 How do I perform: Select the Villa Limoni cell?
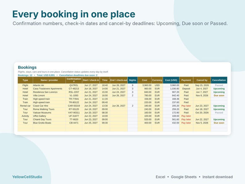49,95
